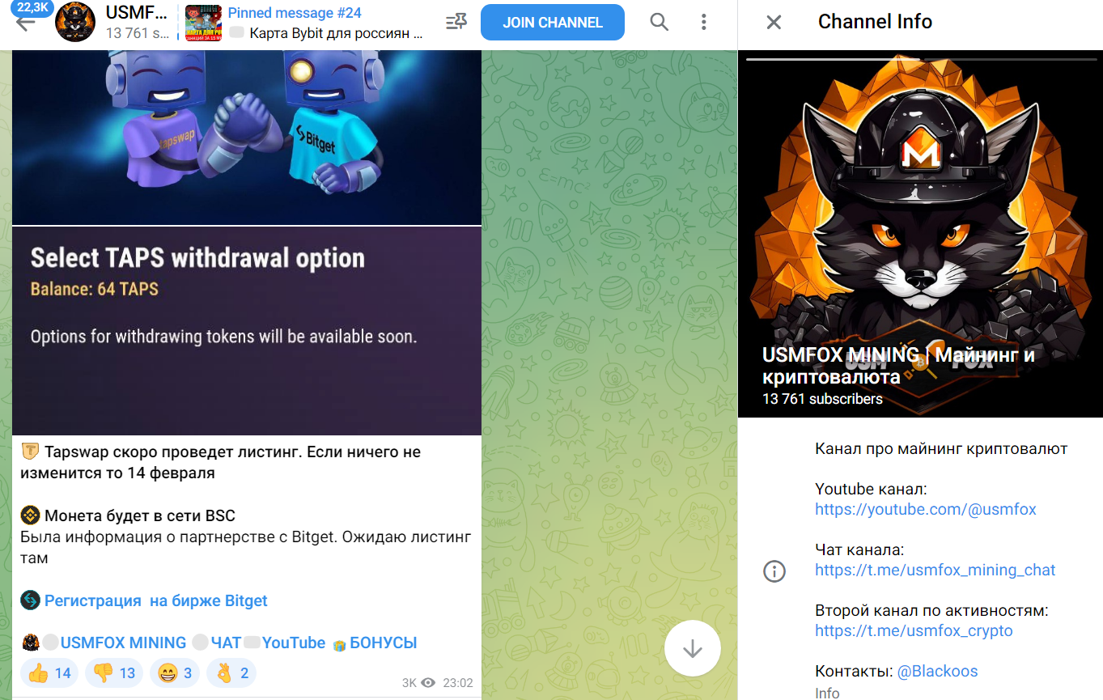1103x700 pixels.
Task: Click the Bitget logo emoji before Регистрация
Action: (30, 600)
